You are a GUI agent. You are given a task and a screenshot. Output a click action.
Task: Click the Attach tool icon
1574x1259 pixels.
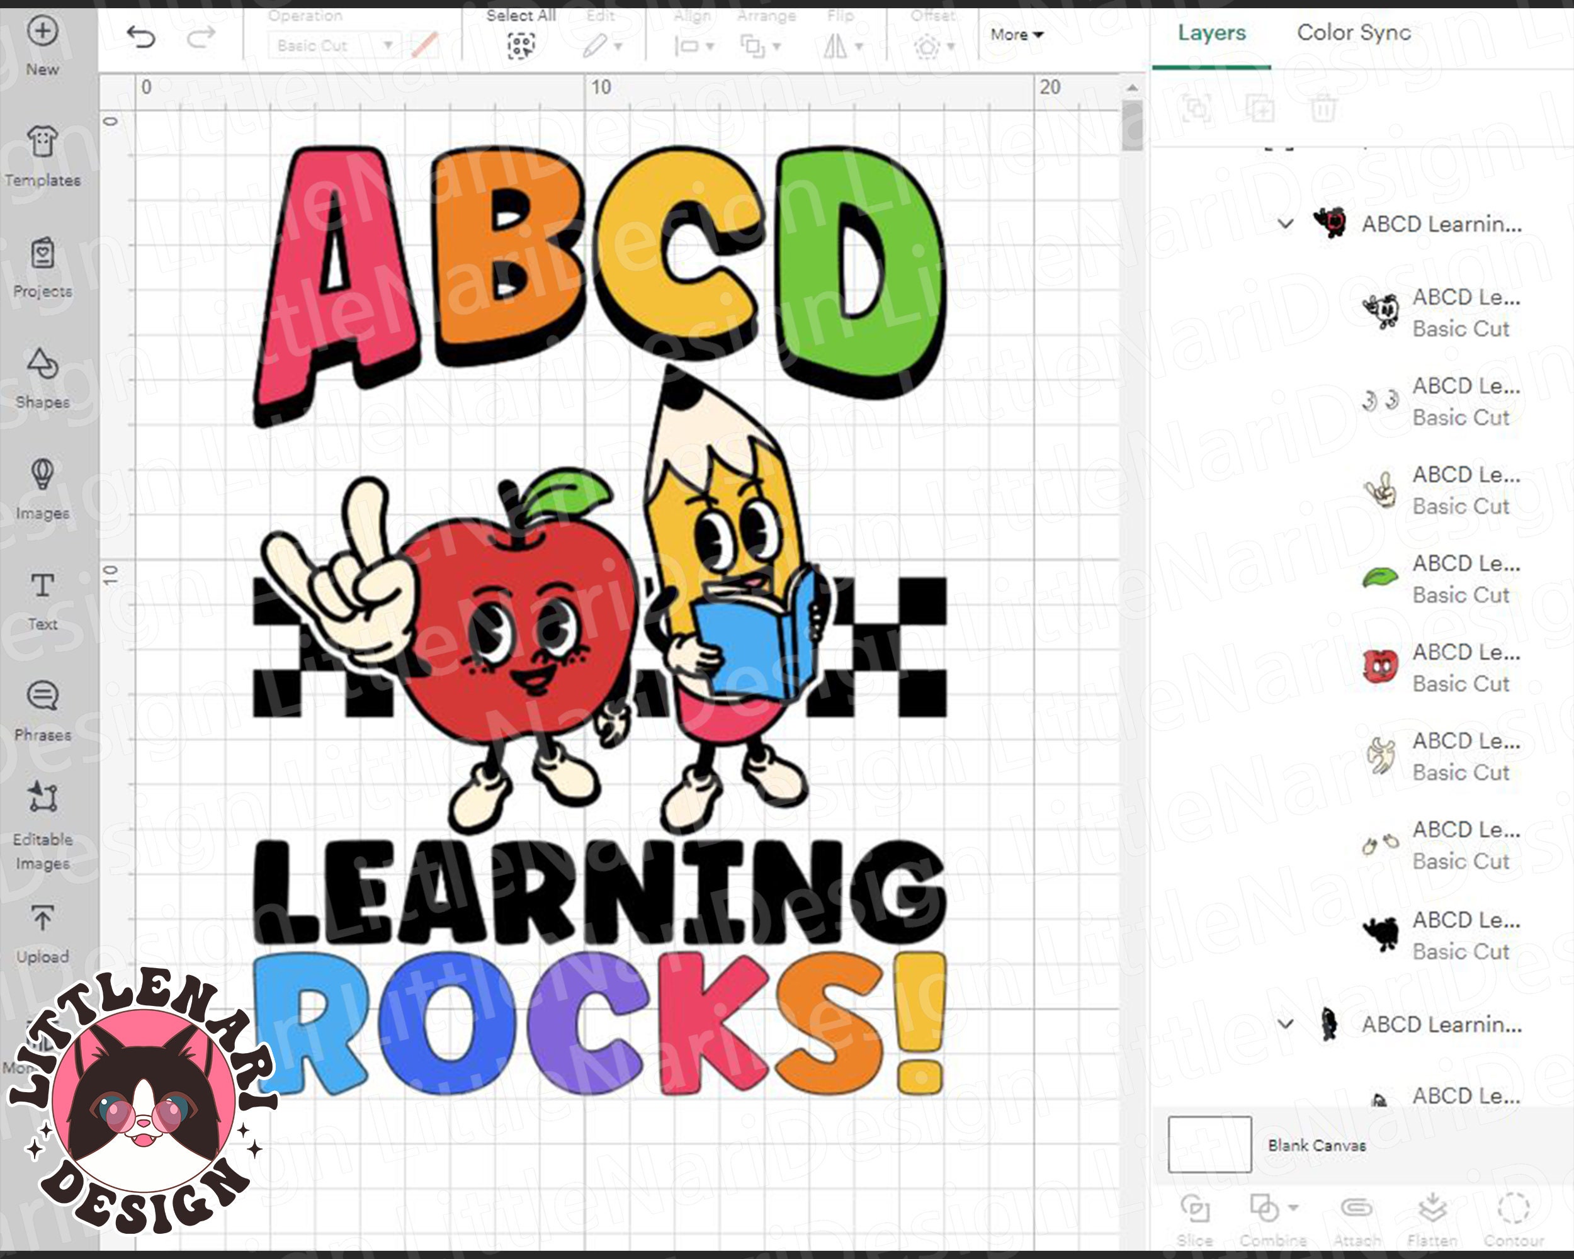click(x=1356, y=1209)
